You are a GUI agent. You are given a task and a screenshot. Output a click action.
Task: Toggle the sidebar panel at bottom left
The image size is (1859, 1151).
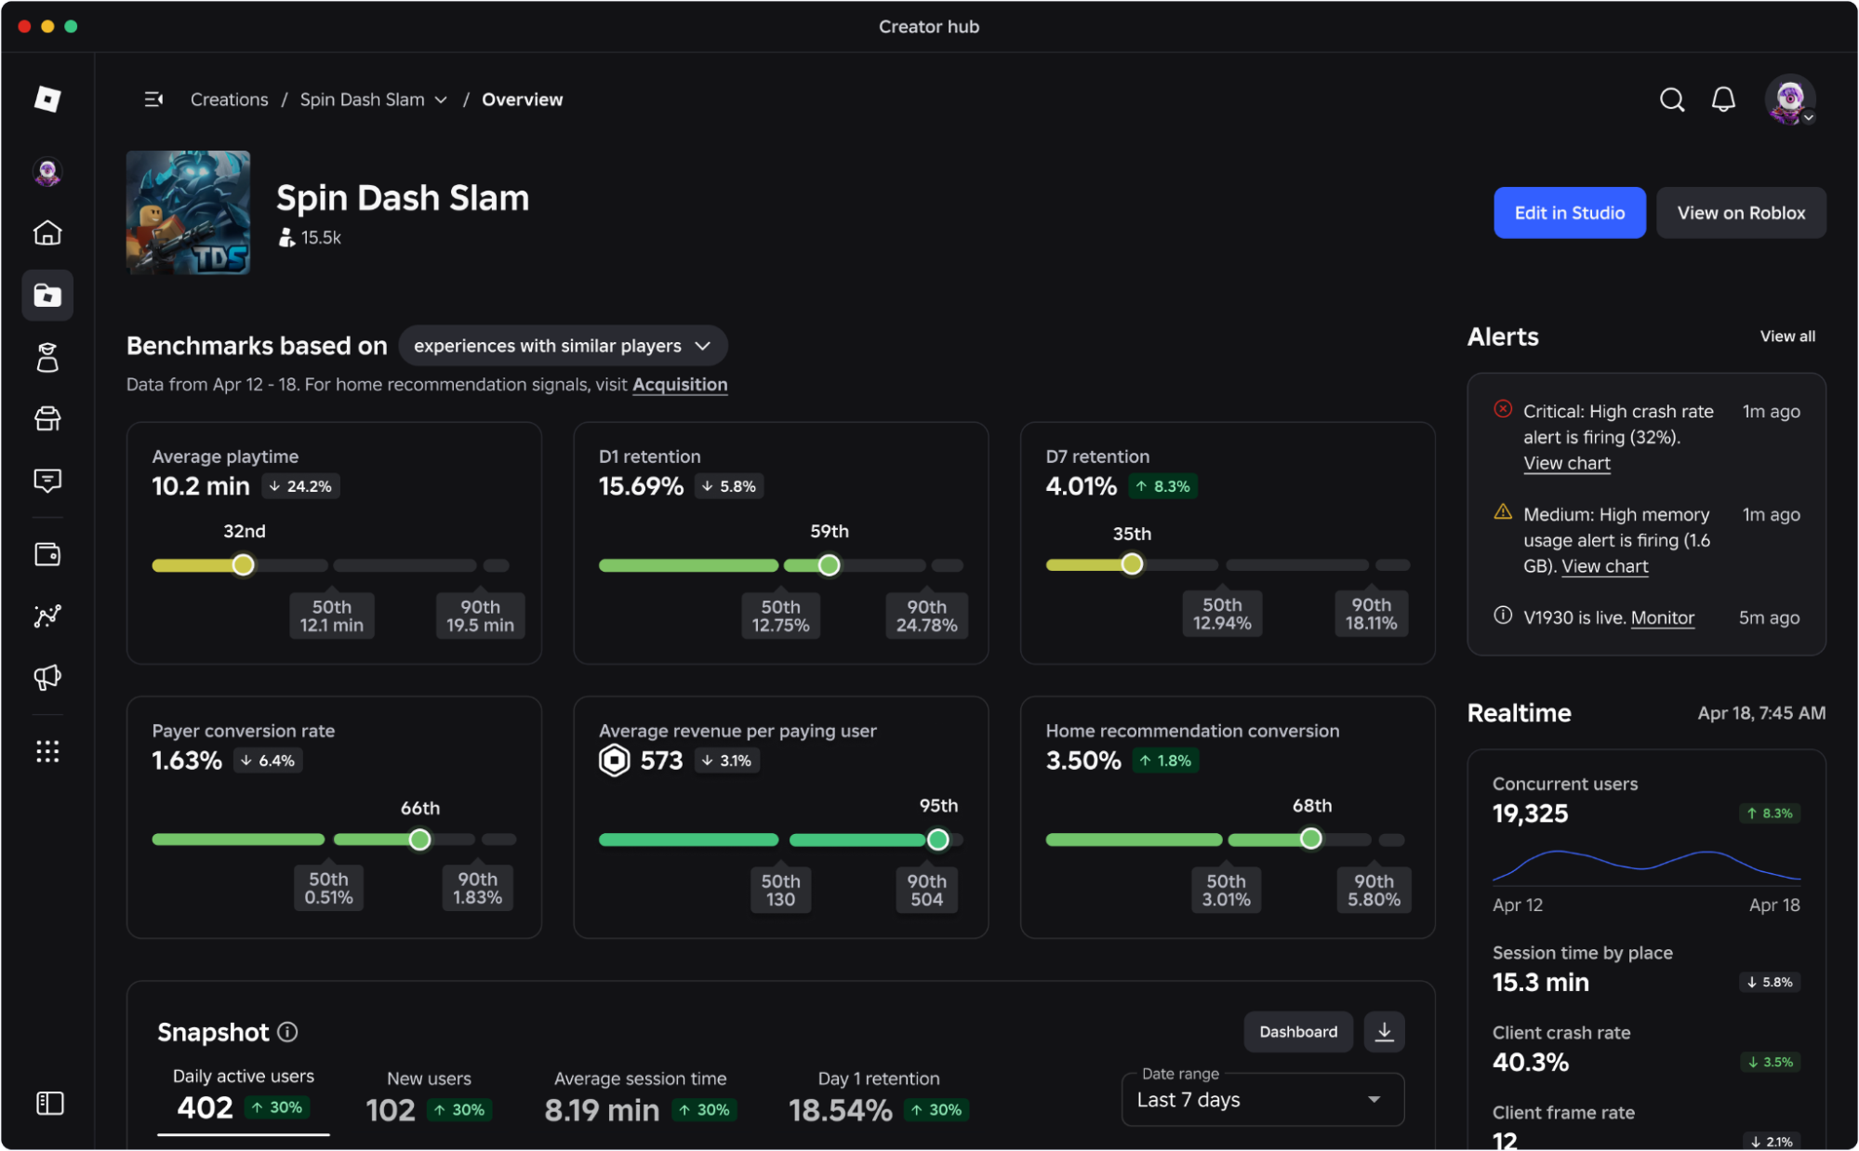(49, 1103)
